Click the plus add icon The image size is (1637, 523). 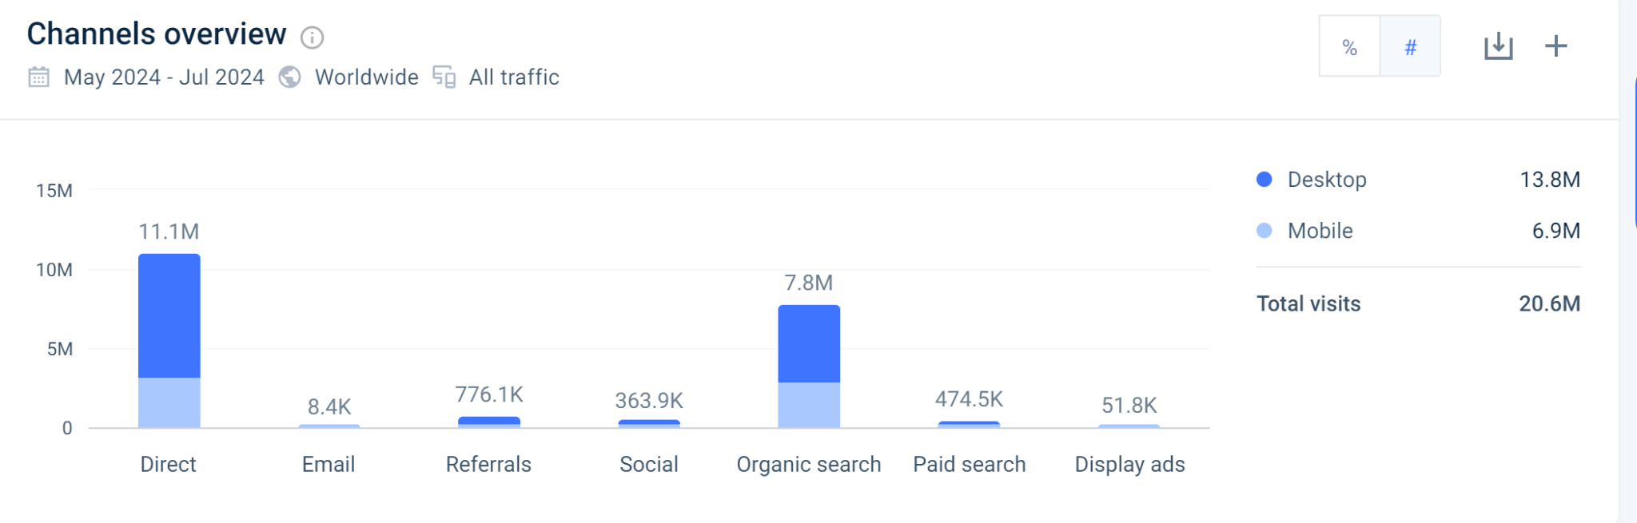1555,46
